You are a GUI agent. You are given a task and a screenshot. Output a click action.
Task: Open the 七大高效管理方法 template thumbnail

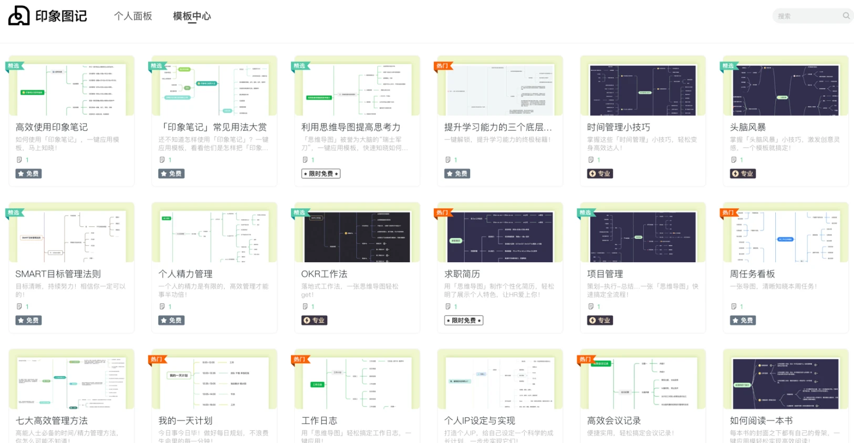click(71, 379)
